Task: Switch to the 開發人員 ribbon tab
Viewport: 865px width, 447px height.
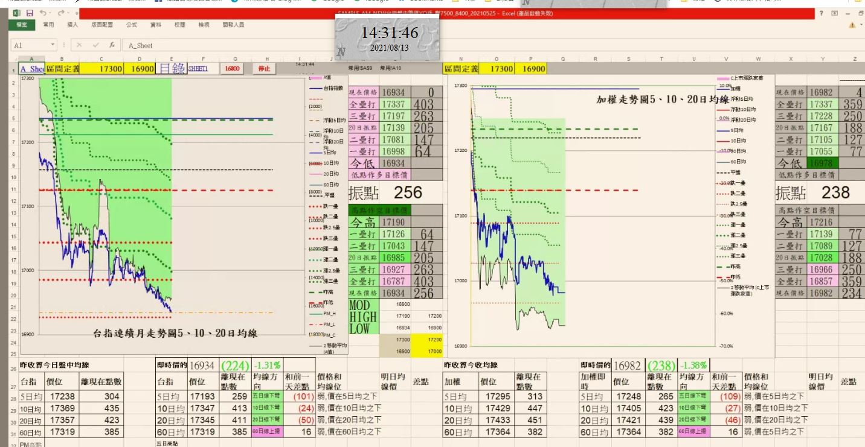Action: point(233,25)
